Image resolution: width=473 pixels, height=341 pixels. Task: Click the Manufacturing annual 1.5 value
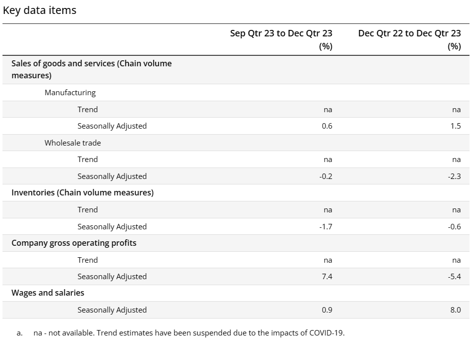coord(455,126)
